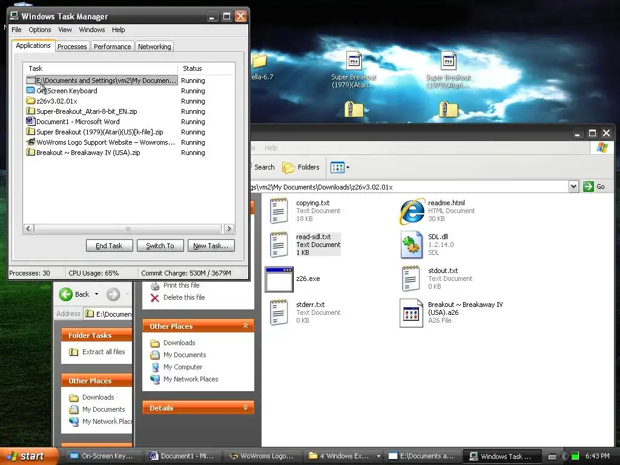Click the End Task button
620x465 pixels.
tap(109, 246)
